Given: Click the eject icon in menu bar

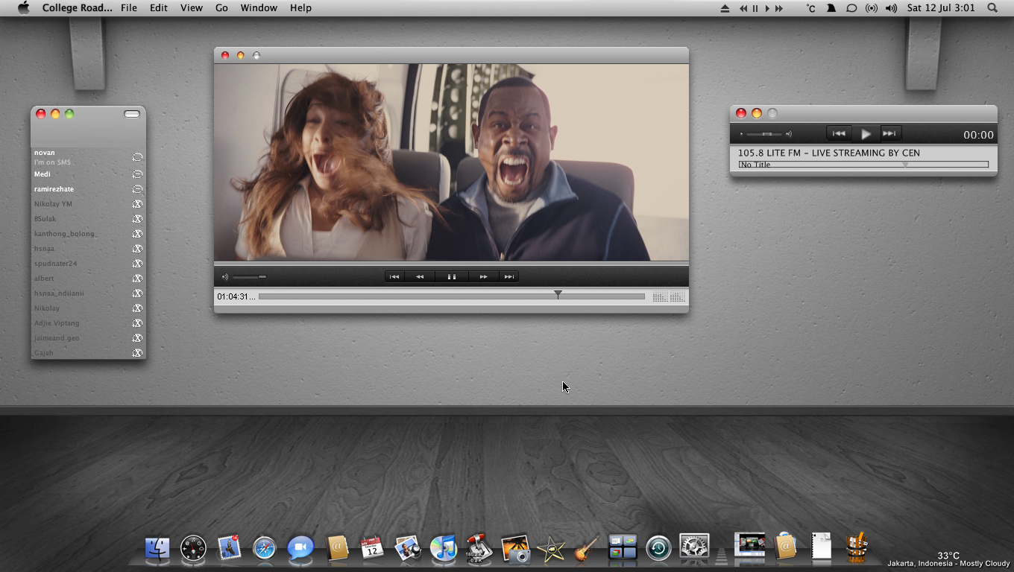Looking at the screenshot, I should [725, 8].
